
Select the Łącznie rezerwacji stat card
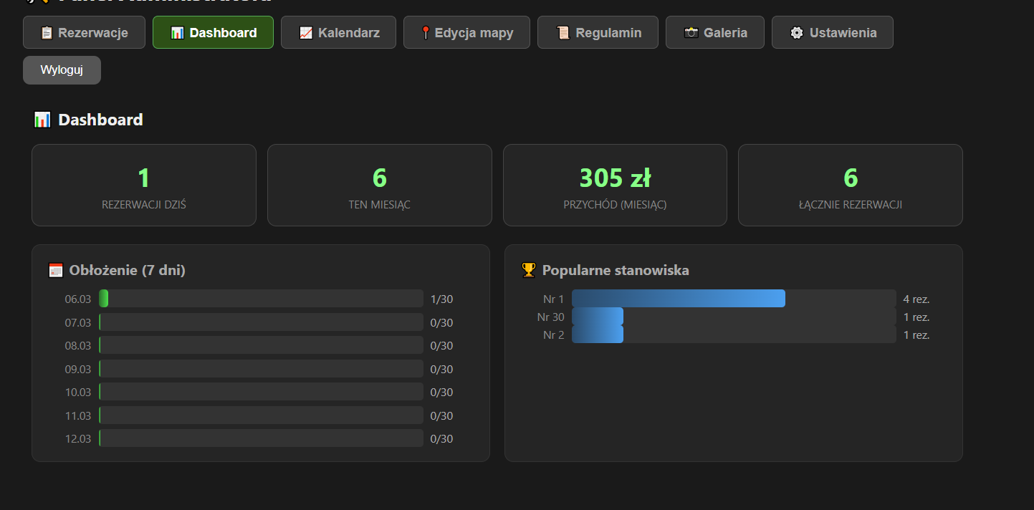[850, 185]
